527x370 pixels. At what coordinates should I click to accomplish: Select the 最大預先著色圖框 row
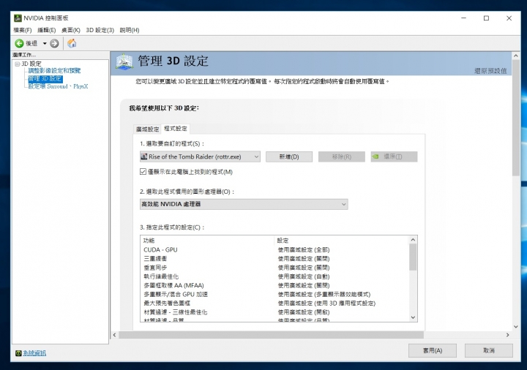click(274, 303)
